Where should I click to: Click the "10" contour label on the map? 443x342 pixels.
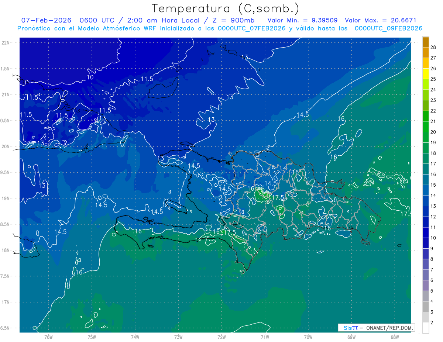point(90,77)
